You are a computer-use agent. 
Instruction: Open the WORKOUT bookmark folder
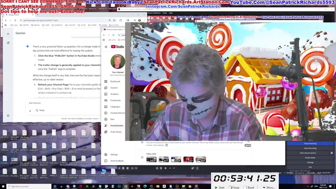coord(57,25)
